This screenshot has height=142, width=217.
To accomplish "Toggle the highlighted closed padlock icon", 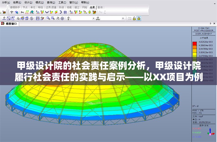I will pyautogui.click(x=139, y=18).
